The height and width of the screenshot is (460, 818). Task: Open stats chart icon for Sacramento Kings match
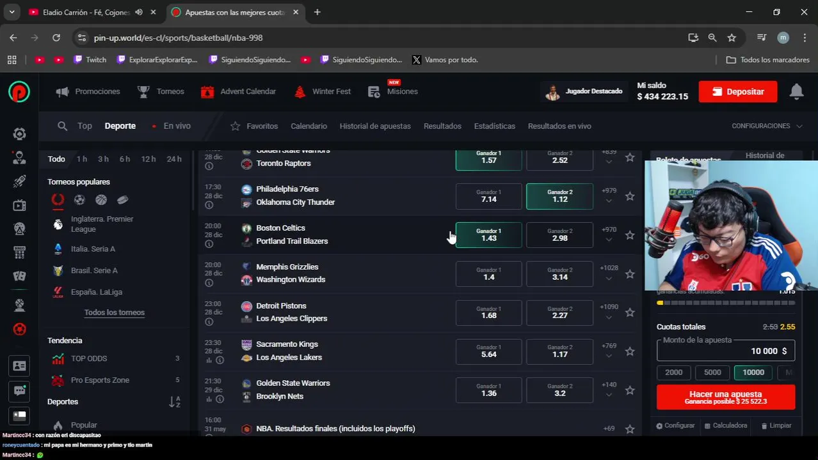(209, 360)
